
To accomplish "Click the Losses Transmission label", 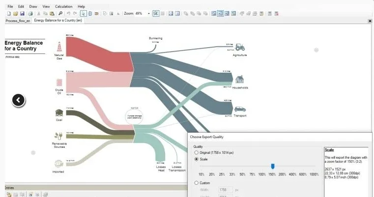I will (177, 169).
